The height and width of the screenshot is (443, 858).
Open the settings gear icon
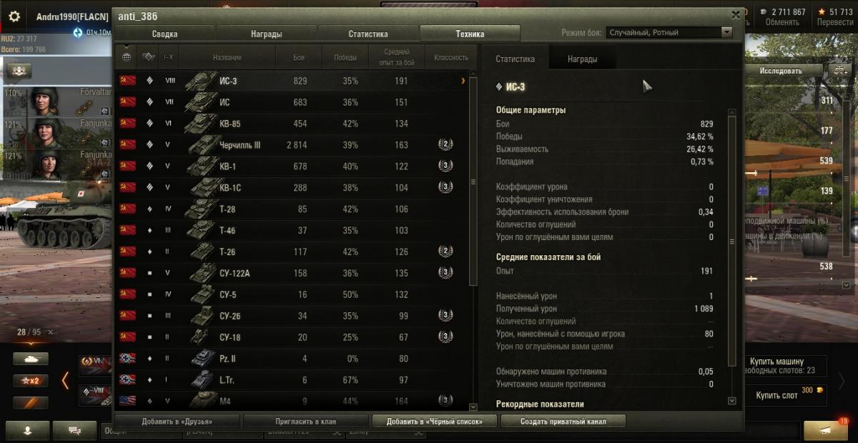pyautogui.click(x=14, y=16)
